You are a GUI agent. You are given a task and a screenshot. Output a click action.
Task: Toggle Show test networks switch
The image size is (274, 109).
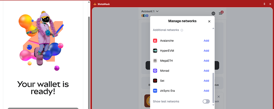(x=206, y=101)
